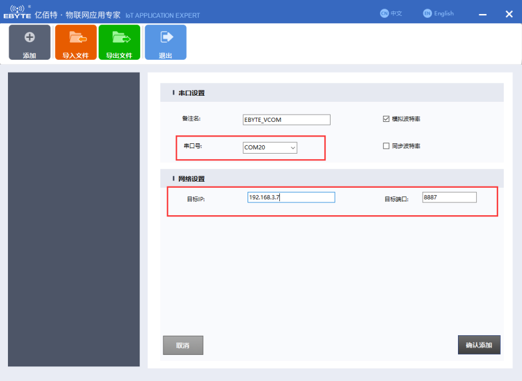This screenshot has height=381, width=522.
Task: Click the EN language badge icon
Action: pos(427,13)
